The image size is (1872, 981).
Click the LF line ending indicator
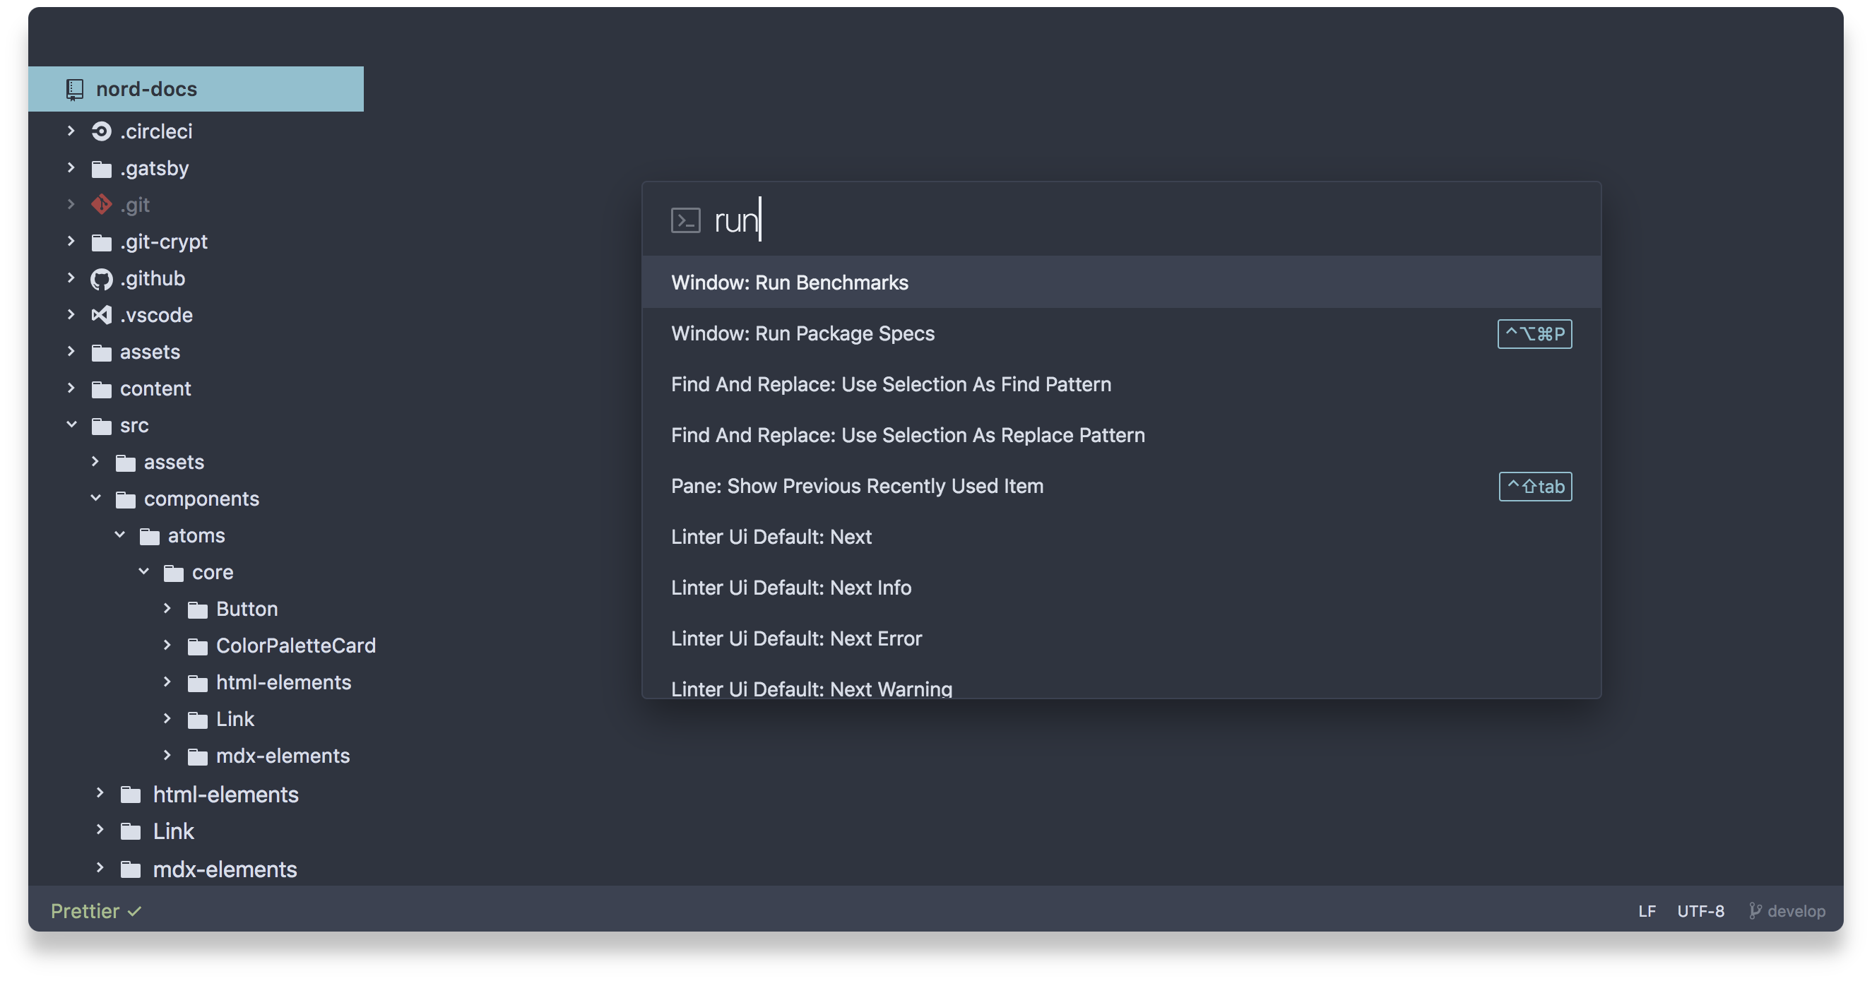coord(1647,911)
